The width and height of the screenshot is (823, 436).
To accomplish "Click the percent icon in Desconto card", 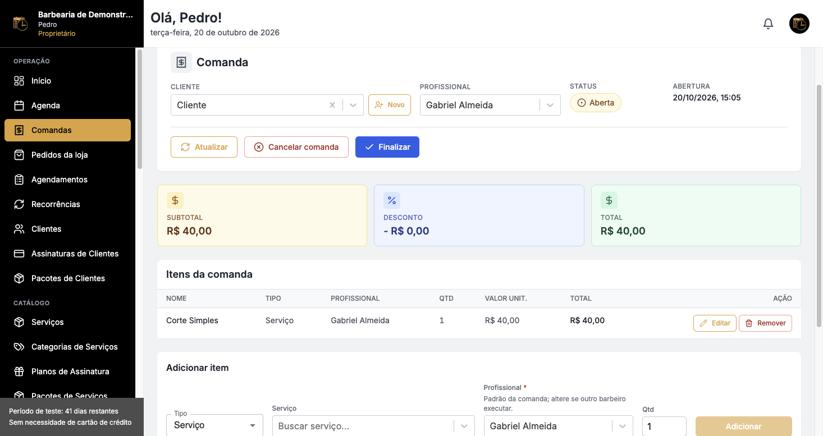I will tap(392, 200).
